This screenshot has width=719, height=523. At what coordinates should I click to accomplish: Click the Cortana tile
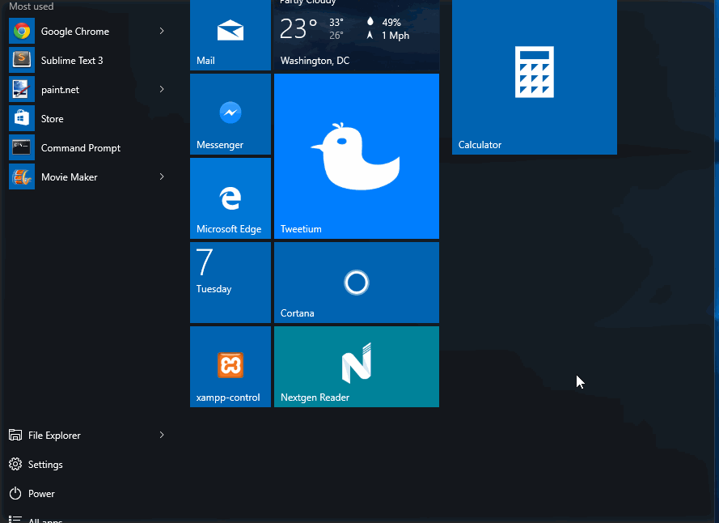click(357, 283)
